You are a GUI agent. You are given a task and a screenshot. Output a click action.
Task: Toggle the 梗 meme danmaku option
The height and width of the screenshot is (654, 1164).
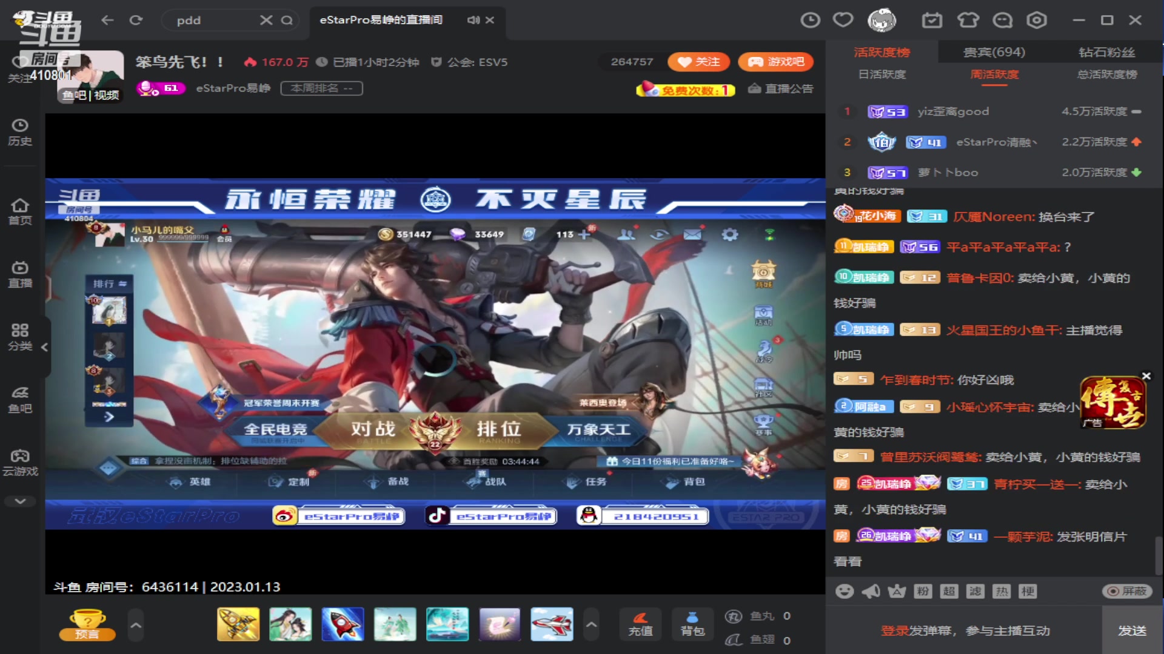1028,591
